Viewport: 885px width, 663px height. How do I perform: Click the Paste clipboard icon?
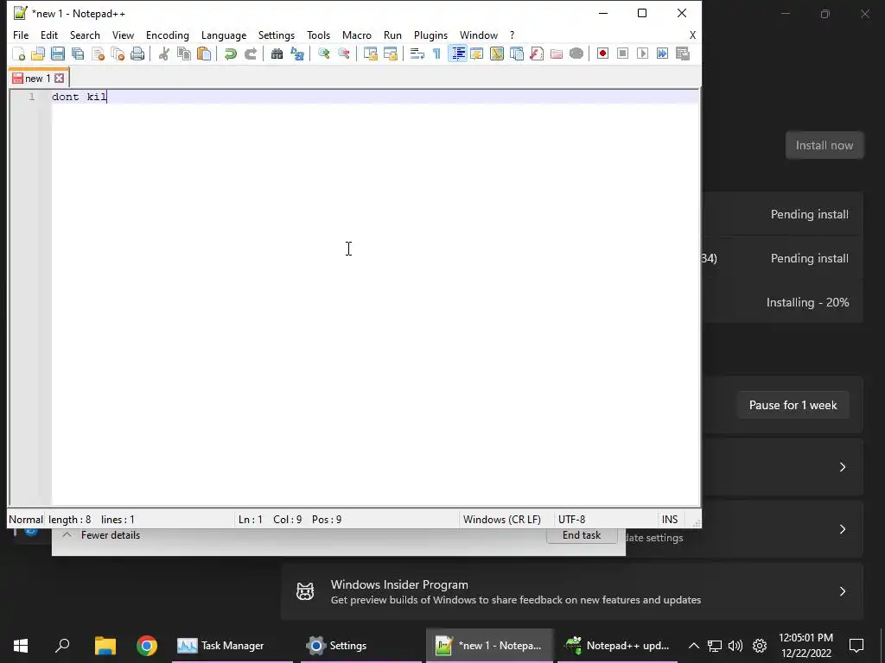(x=204, y=54)
